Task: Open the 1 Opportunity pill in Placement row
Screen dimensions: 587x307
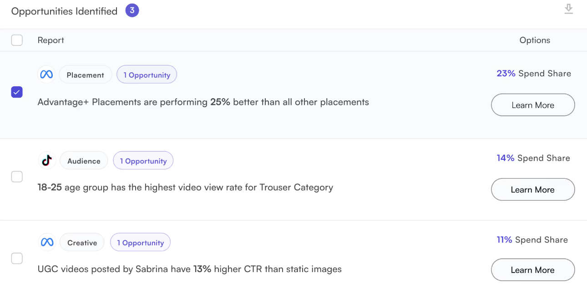Action: pyautogui.click(x=147, y=75)
